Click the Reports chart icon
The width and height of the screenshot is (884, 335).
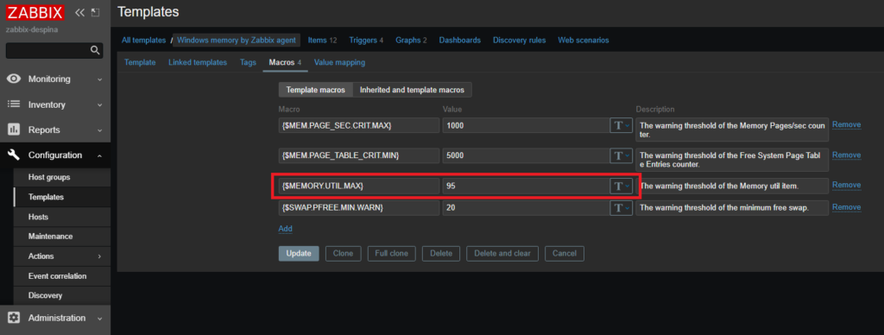(x=14, y=130)
